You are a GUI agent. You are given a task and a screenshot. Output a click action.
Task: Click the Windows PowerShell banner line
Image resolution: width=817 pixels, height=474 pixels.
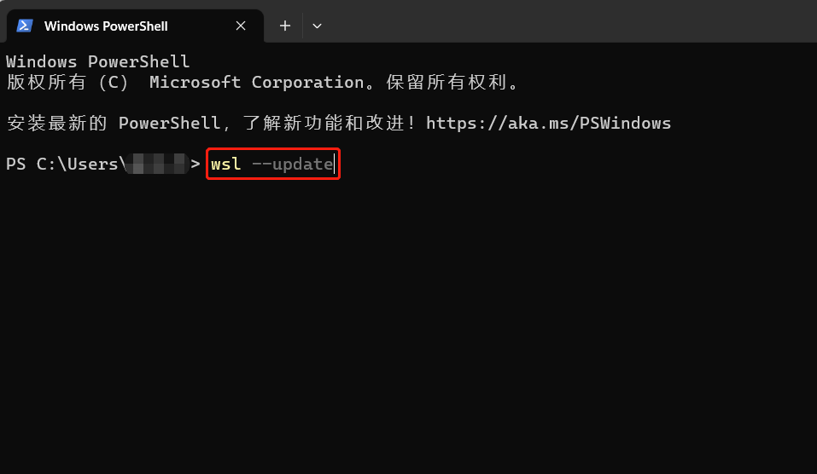97,61
